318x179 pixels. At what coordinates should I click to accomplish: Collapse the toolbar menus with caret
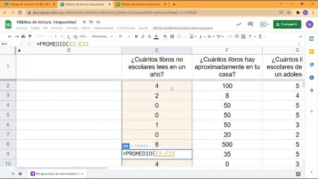[x=301, y=36]
